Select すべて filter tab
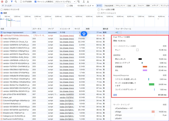The height and width of the screenshot is (121, 169). (99, 6)
